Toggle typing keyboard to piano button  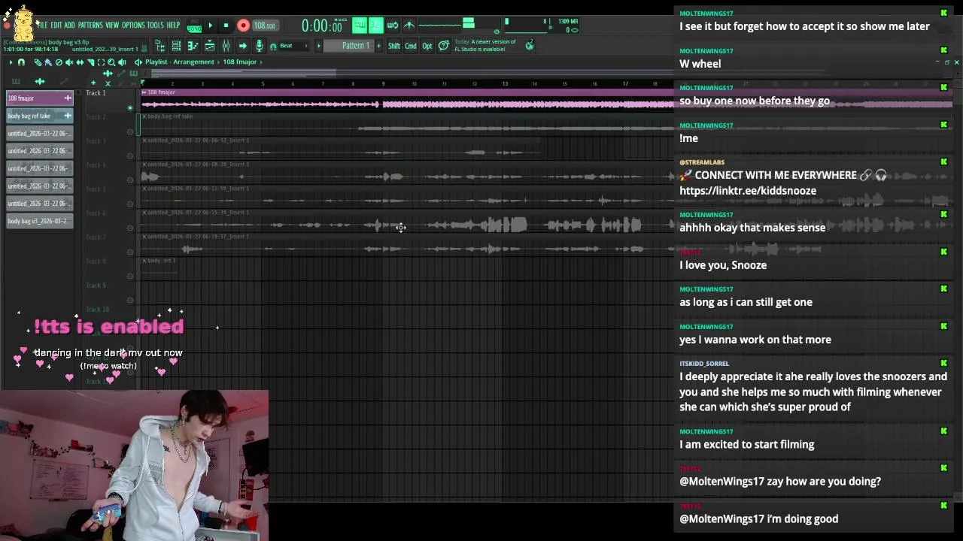(x=360, y=26)
